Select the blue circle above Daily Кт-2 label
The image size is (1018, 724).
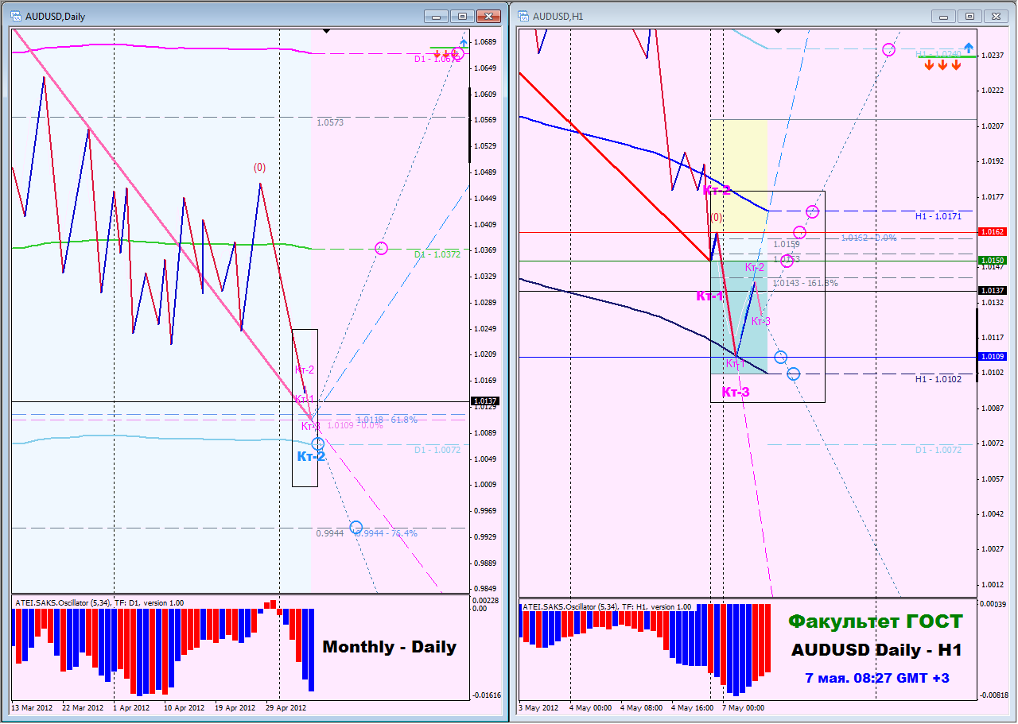pyautogui.click(x=318, y=443)
